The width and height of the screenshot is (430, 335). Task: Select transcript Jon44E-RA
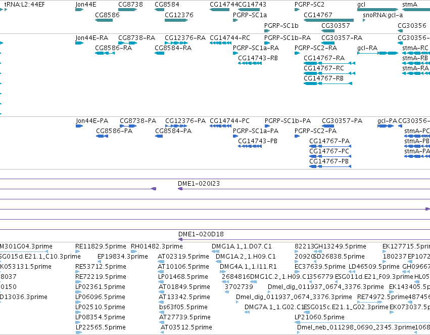click(91, 38)
